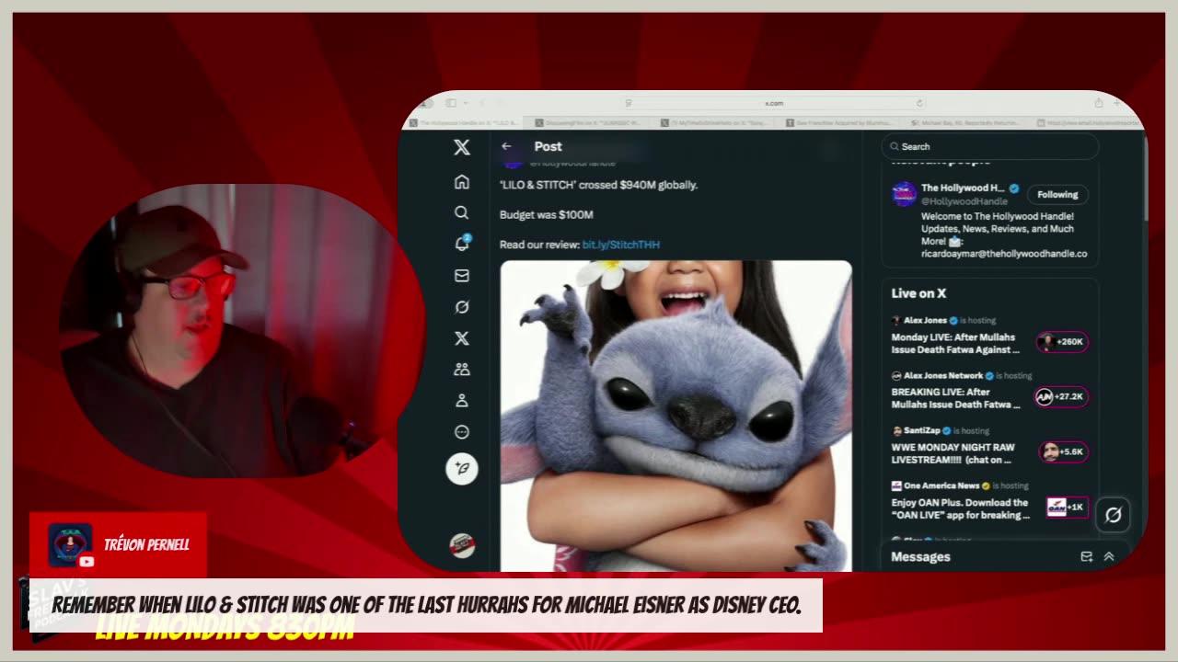The width and height of the screenshot is (1178, 662).
Task: Open Profile person icon in sidebar
Action: coord(462,401)
